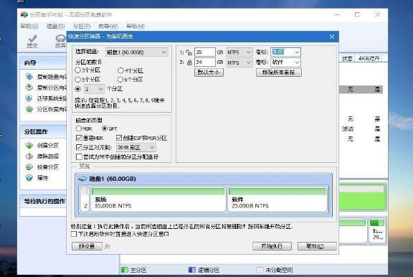Click the 移除所有卷标 button
This screenshot has height=277, width=413.
pyautogui.click(x=279, y=72)
